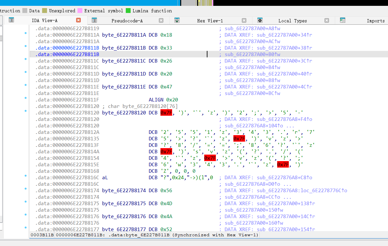Click the IDA View-A tab icon
Screen dimensions: 388x246
(11, 20)
